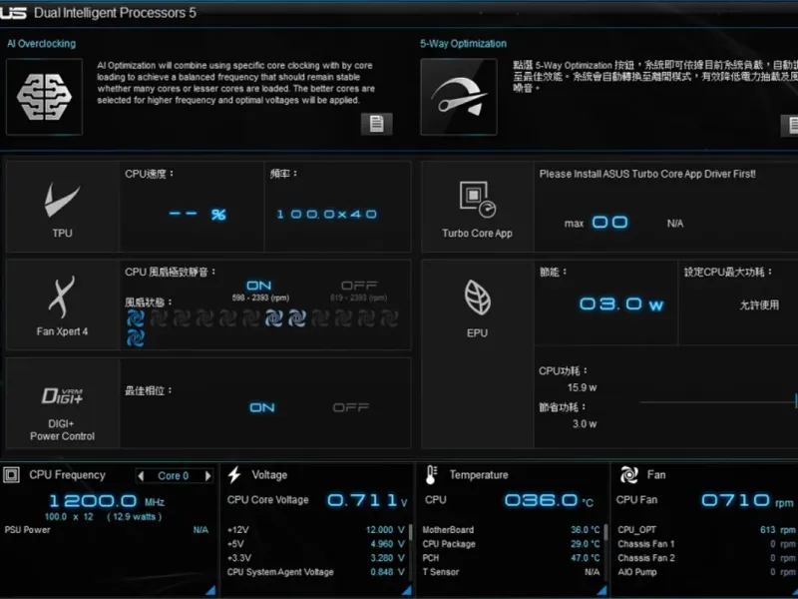Turn ON CPU fan extreme quiet mode
The image size is (798, 599).
coord(259,286)
